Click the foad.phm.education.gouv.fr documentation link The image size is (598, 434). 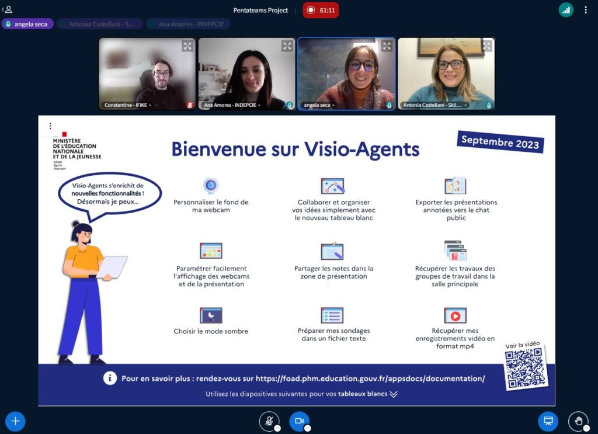pos(370,379)
